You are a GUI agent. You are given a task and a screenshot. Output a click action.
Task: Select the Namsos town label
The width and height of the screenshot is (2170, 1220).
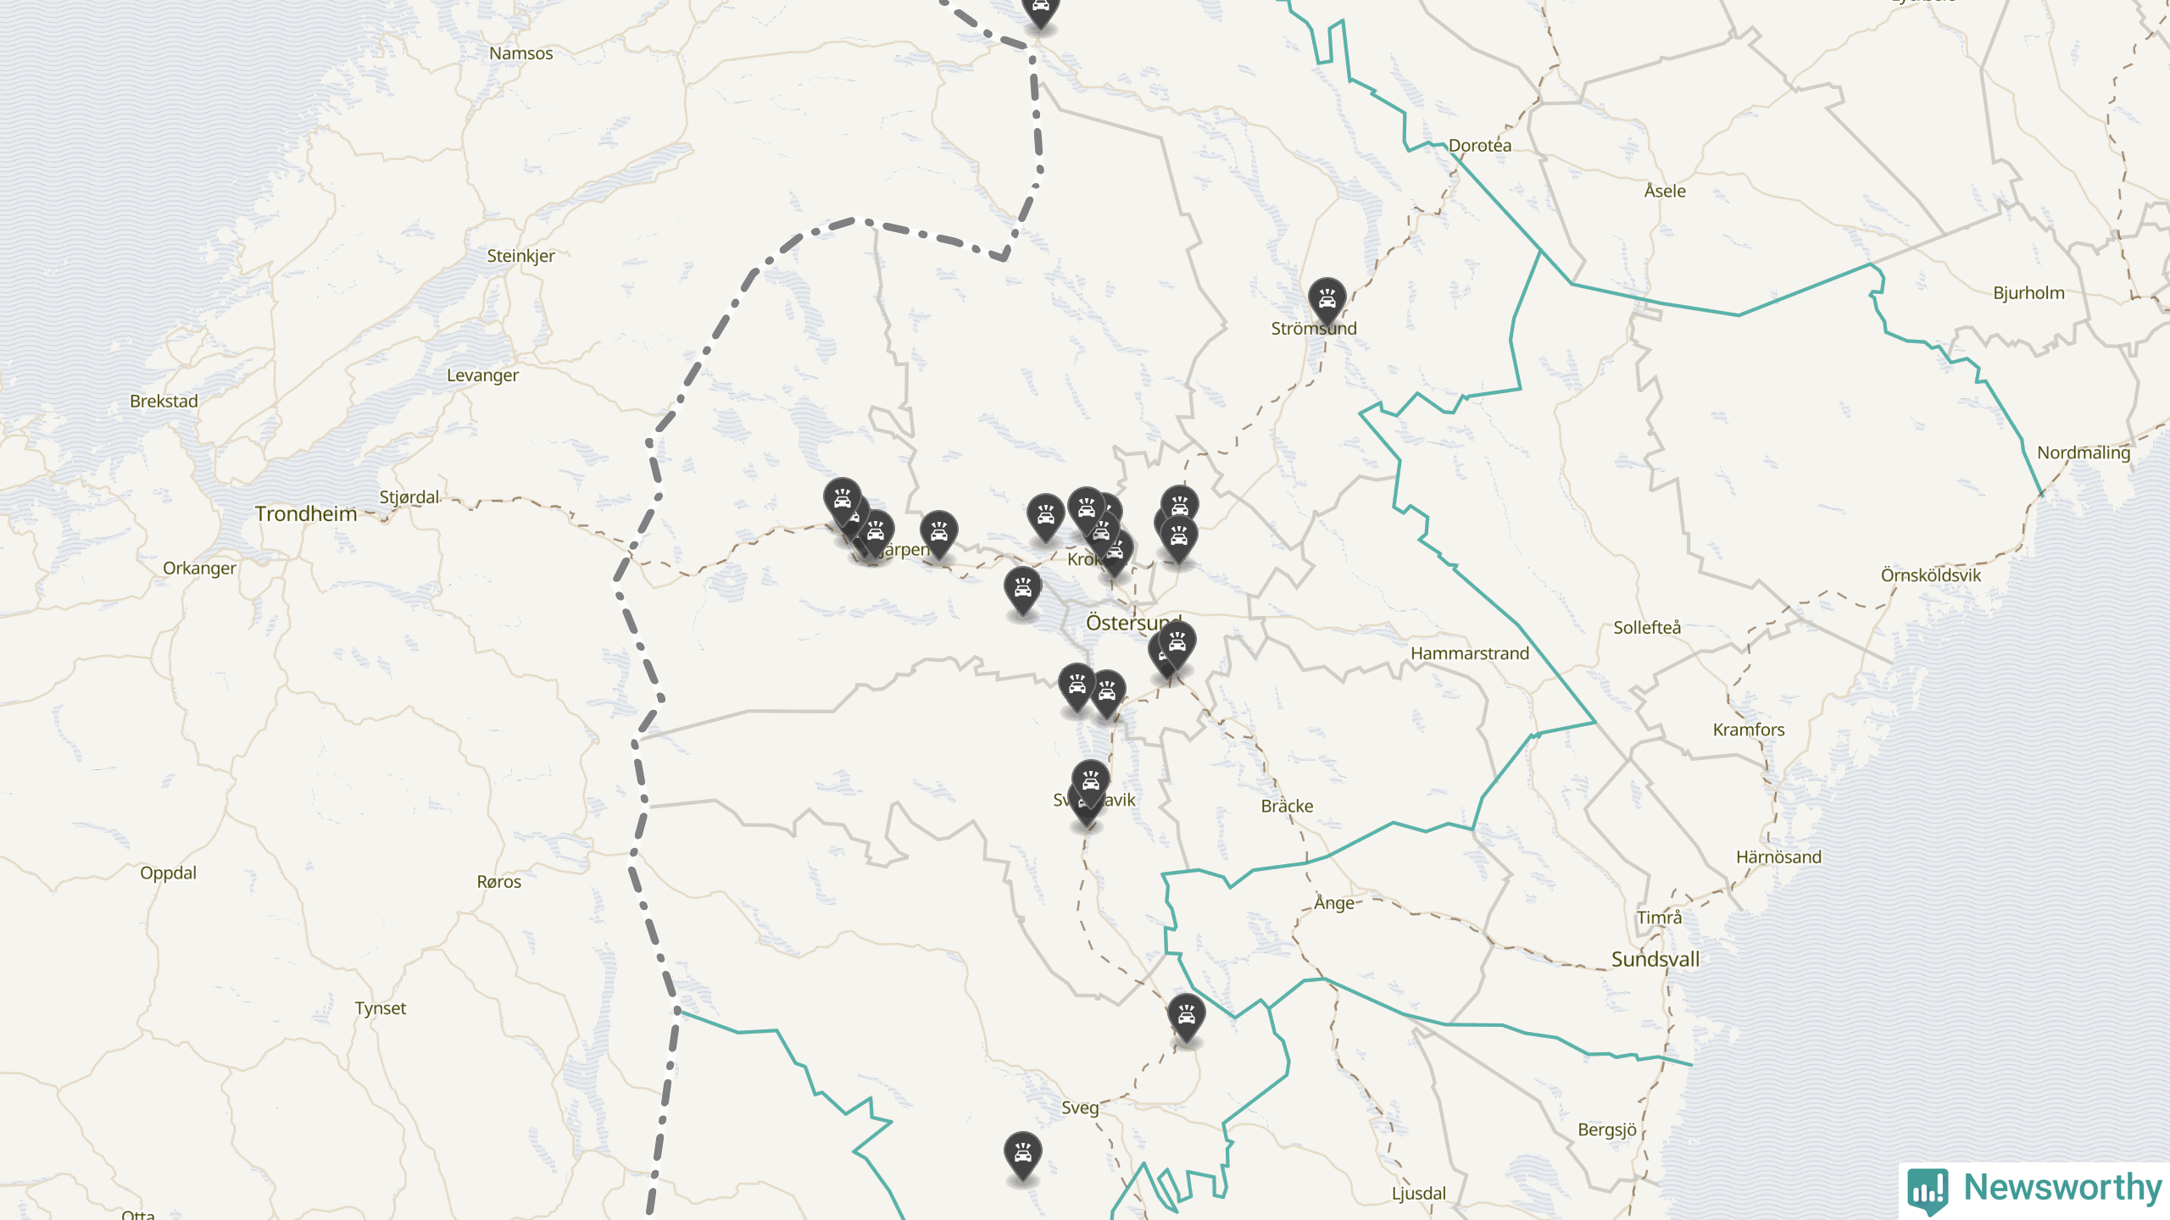520,53
